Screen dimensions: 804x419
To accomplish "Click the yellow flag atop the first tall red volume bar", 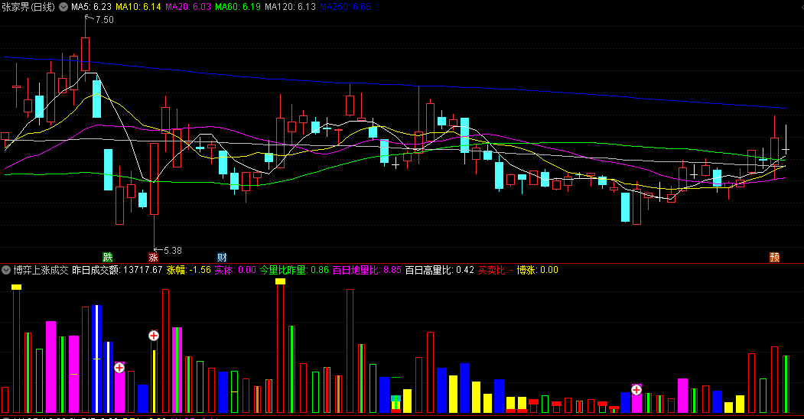I will [16, 287].
